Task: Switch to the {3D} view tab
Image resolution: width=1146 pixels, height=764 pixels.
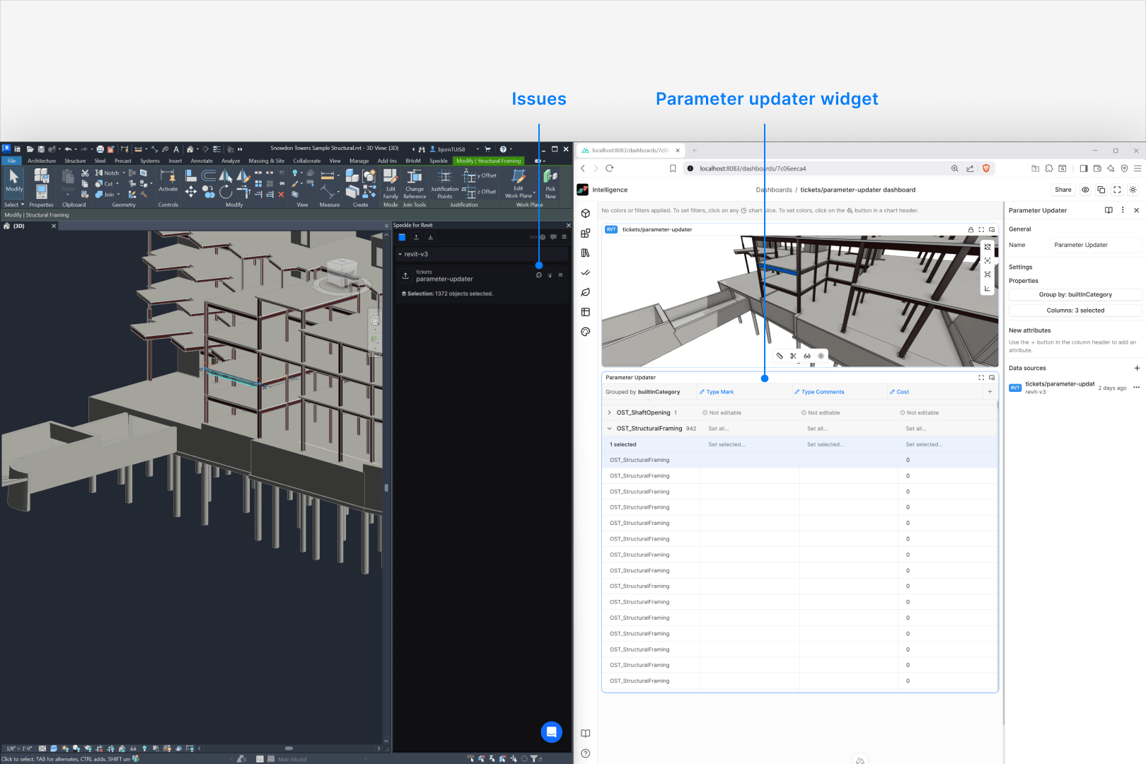Action: pyautogui.click(x=28, y=226)
